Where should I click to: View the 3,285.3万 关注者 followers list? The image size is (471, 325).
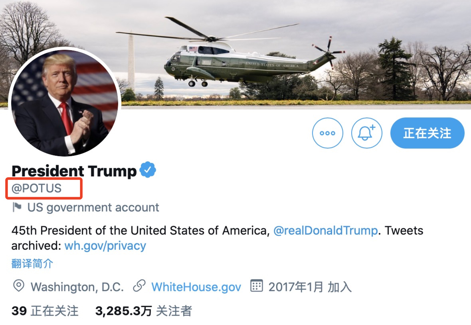[144, 311]
